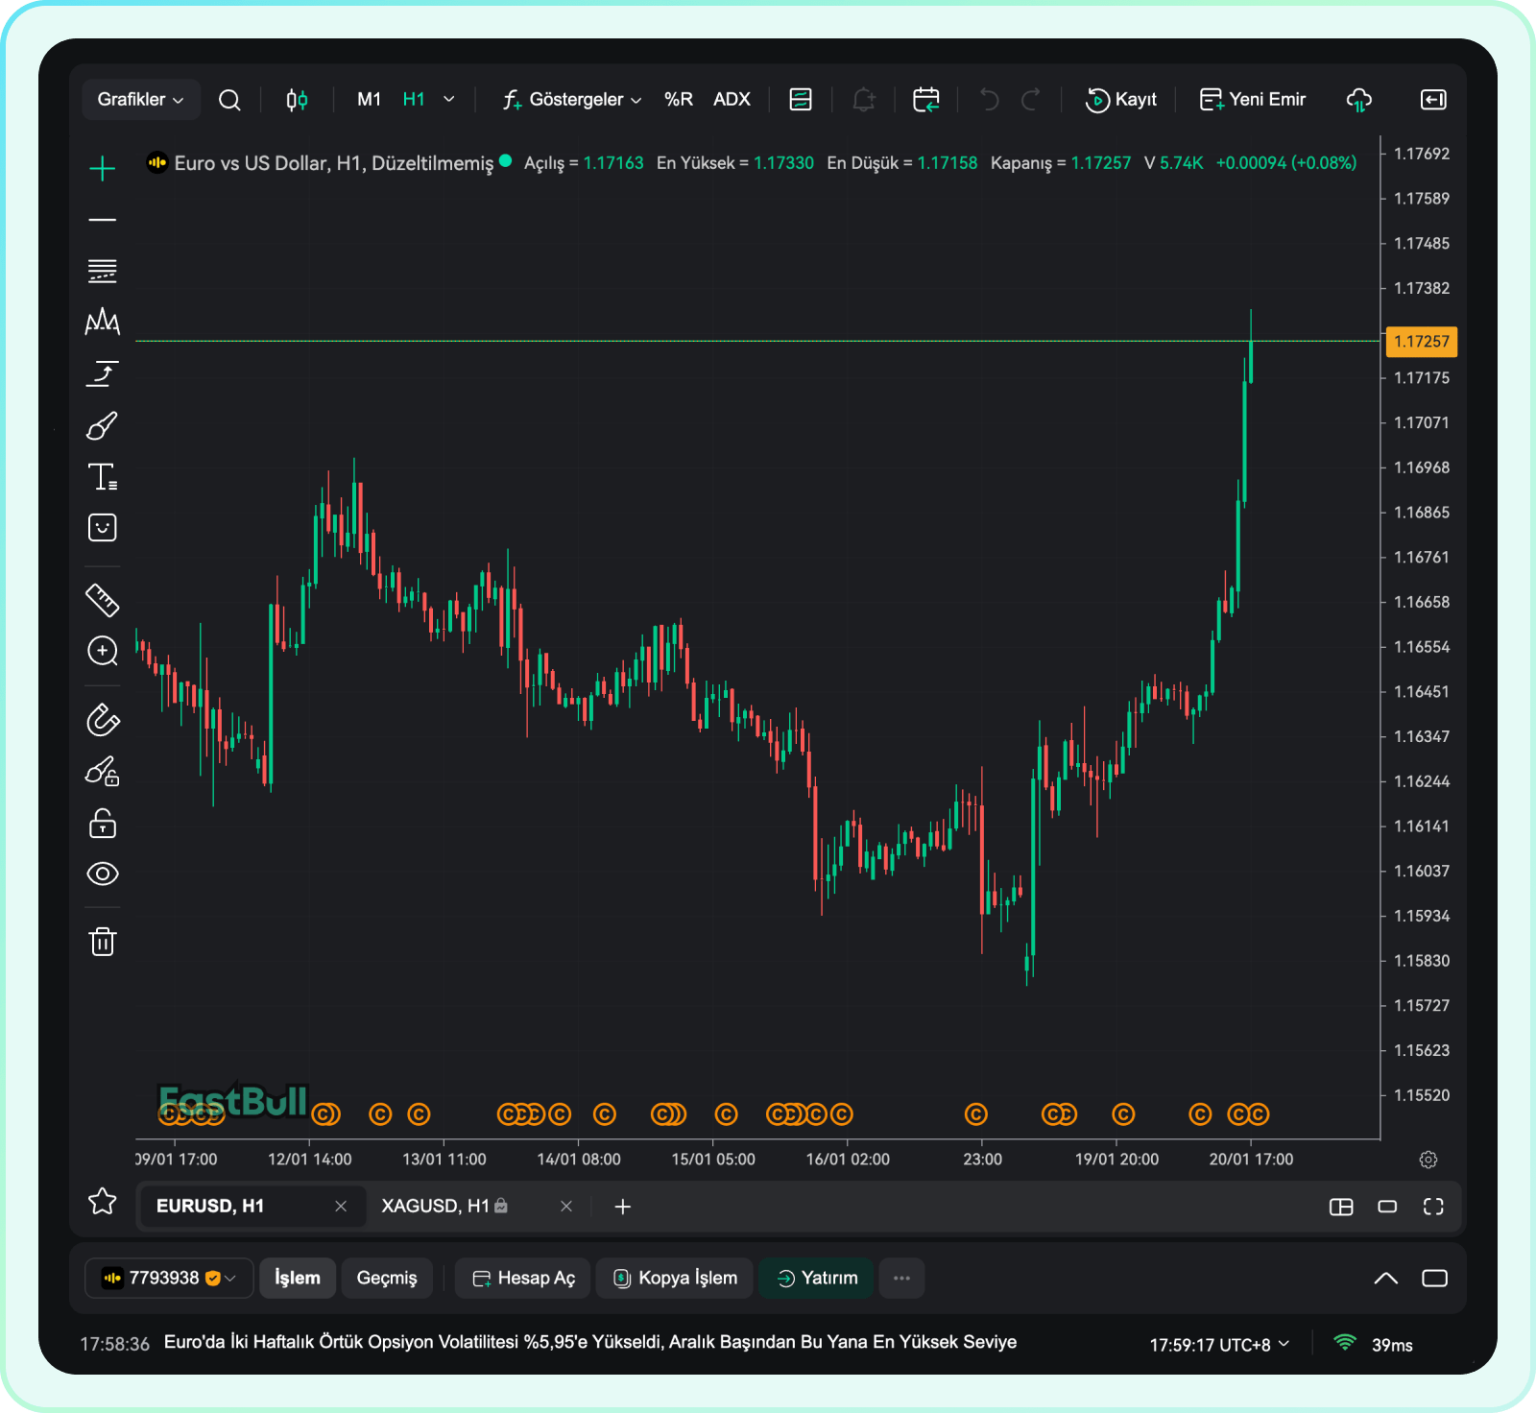This screenshot has height=1413, width=1536.
Task: Click the Yeni Emir button
Action: (x=1253, y=100)
